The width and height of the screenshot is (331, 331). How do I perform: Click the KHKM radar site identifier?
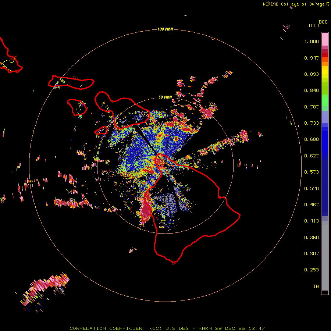point(206,328)
